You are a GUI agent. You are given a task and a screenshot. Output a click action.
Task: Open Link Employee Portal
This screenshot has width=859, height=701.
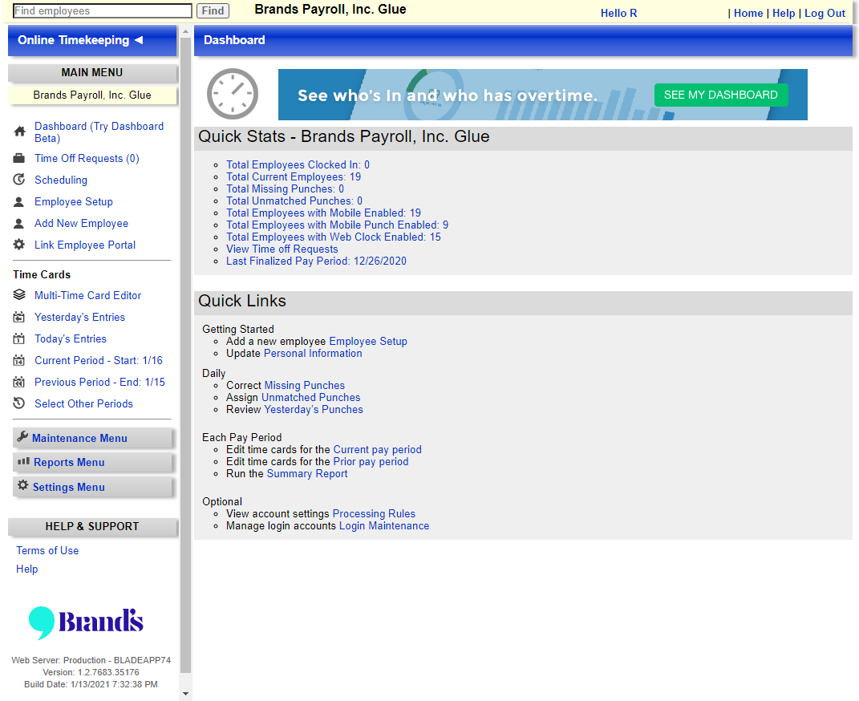click(85, 245)
